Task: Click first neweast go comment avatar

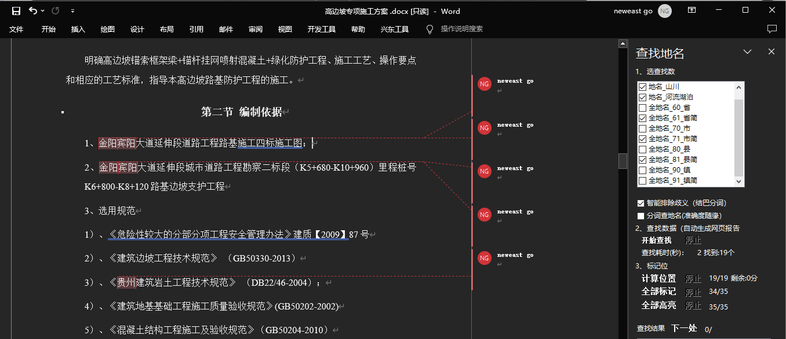Action: click(x=485, y=84)
